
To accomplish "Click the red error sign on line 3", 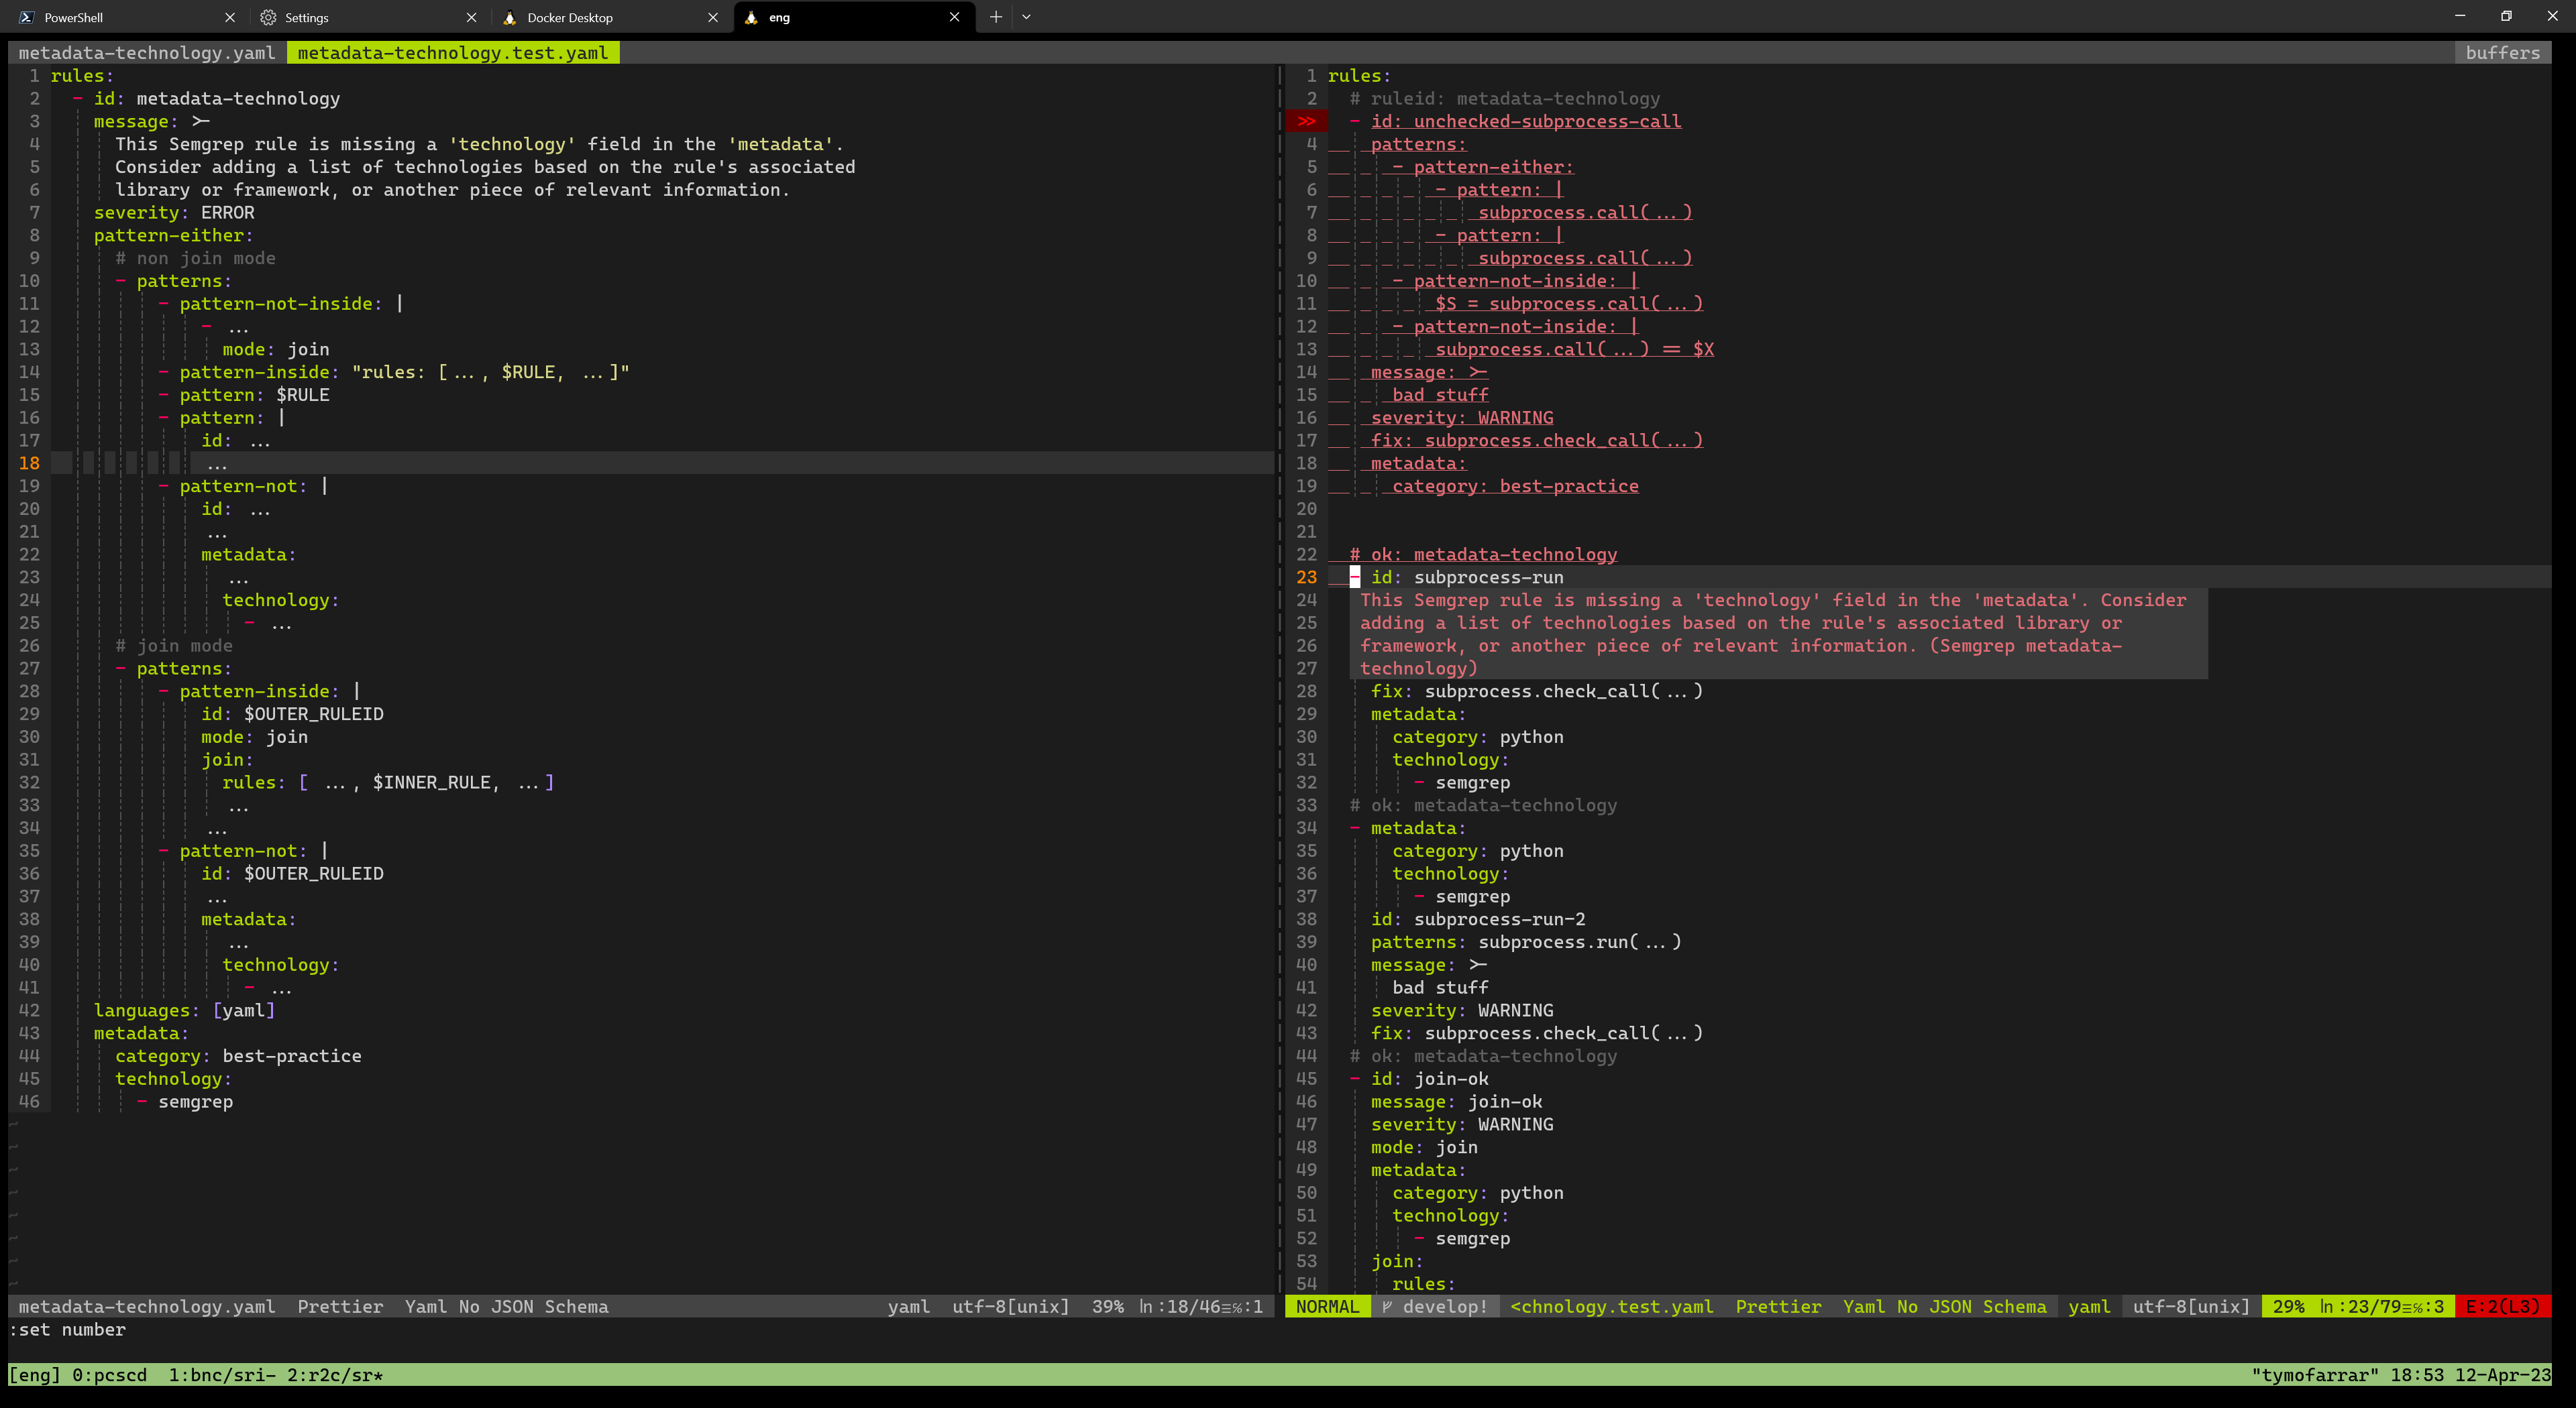I will pyautogui.click(x=1307, y=121).
